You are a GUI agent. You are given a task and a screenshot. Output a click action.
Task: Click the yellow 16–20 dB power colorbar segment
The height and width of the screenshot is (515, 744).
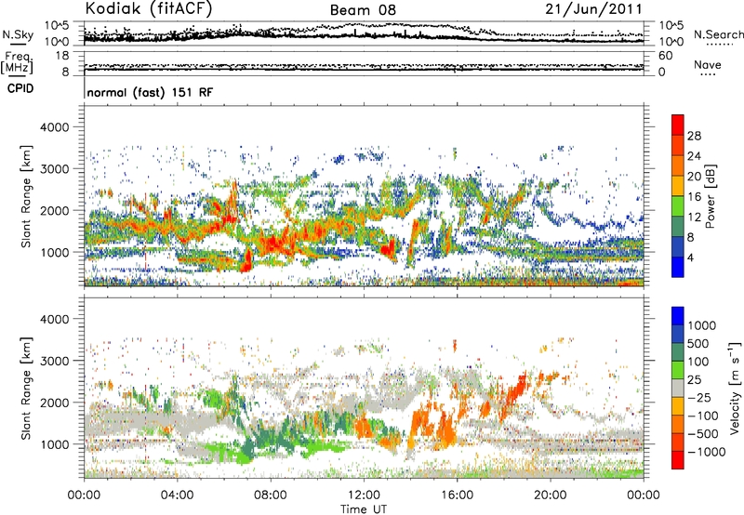click(678, 186)
